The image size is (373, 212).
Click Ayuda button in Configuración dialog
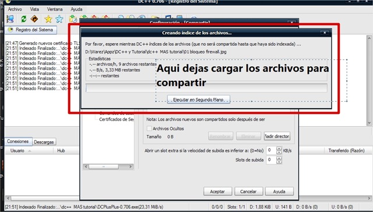click(x=279, y=191)
